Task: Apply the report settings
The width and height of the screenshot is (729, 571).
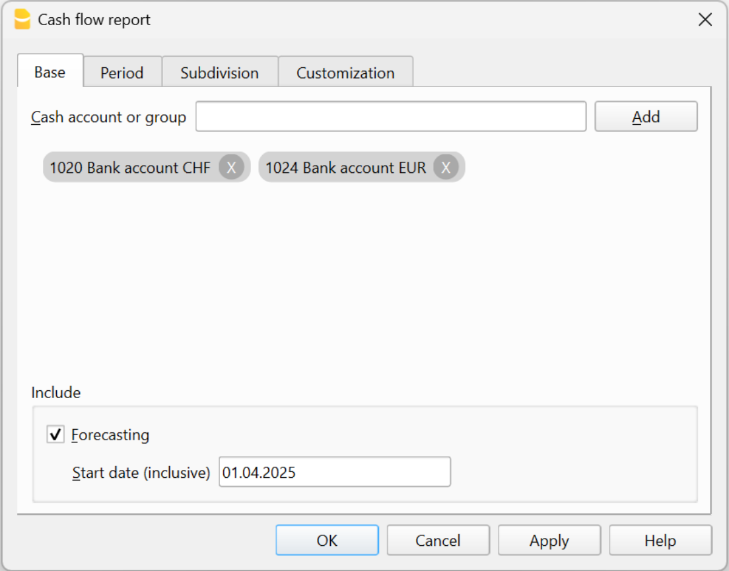Action: 549,540
